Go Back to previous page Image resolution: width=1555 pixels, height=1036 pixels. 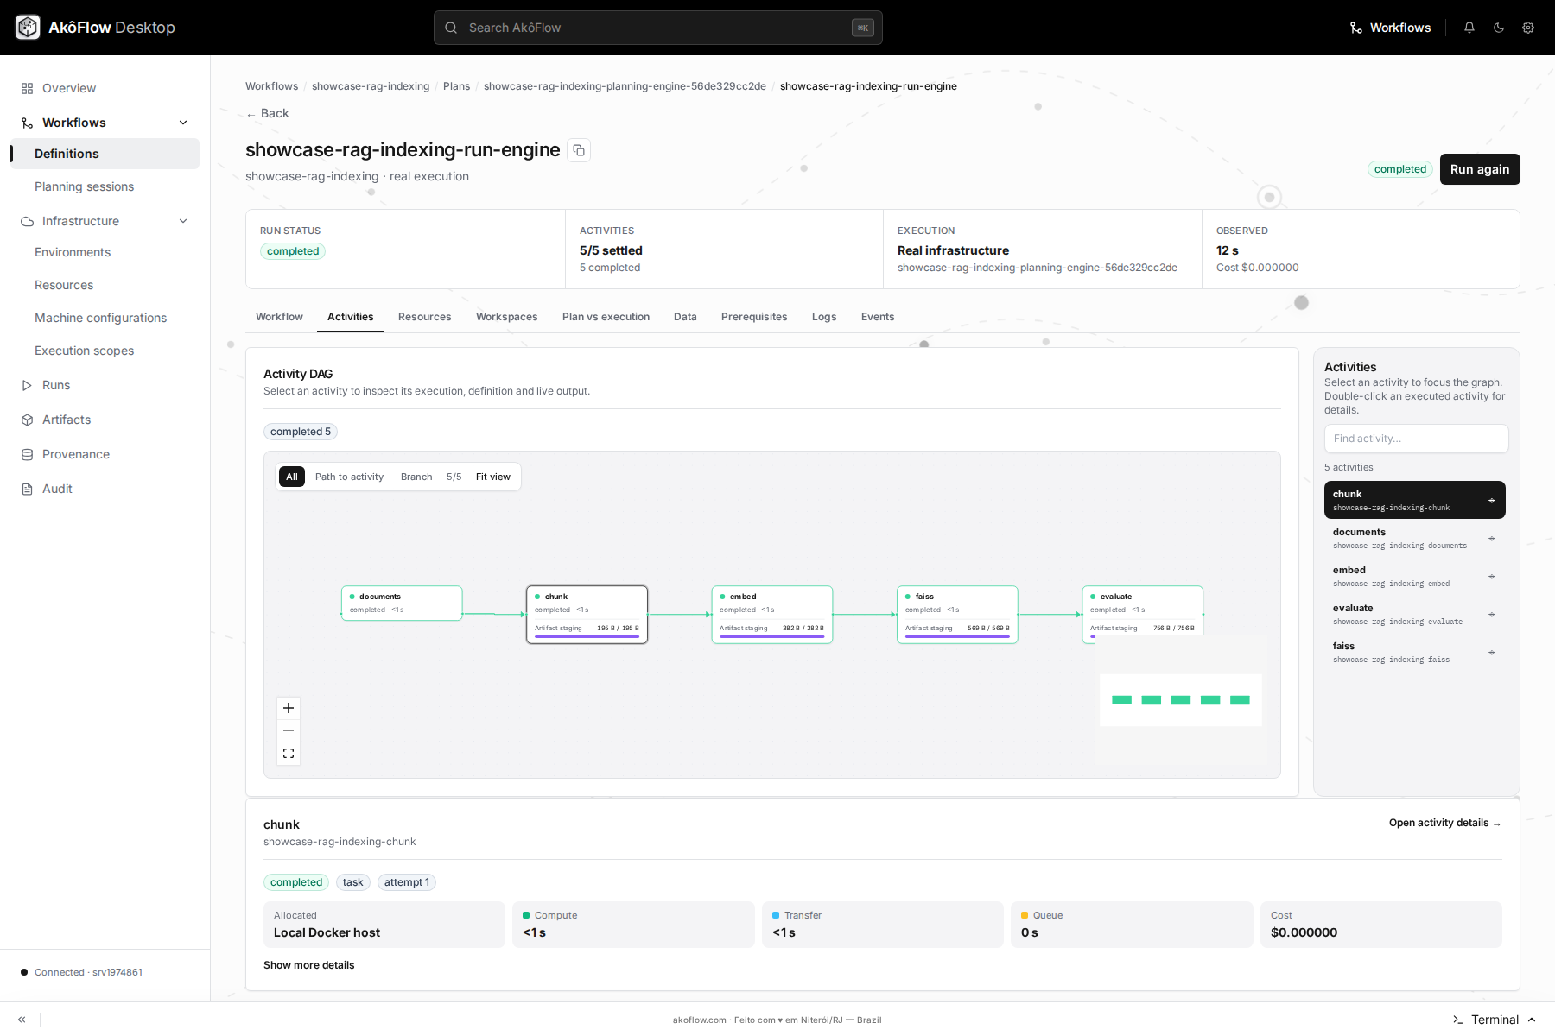point(268,113)
